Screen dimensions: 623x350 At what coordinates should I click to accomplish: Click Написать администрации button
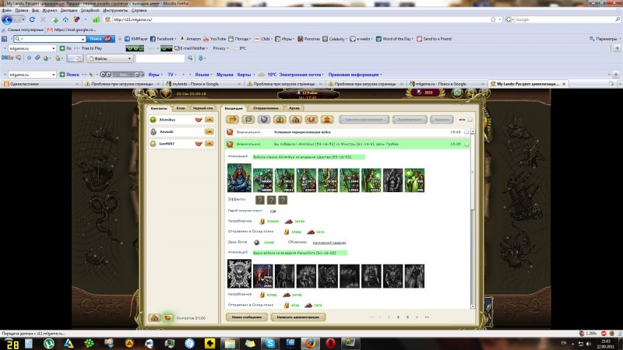coord(298,317)
